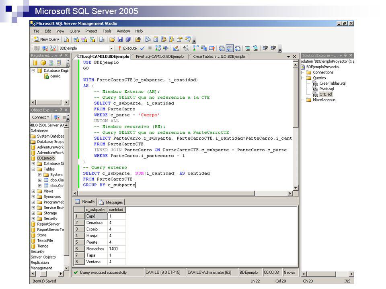Select the Tienda database
This screenshot has width=386, height=289.
(43, 246)
